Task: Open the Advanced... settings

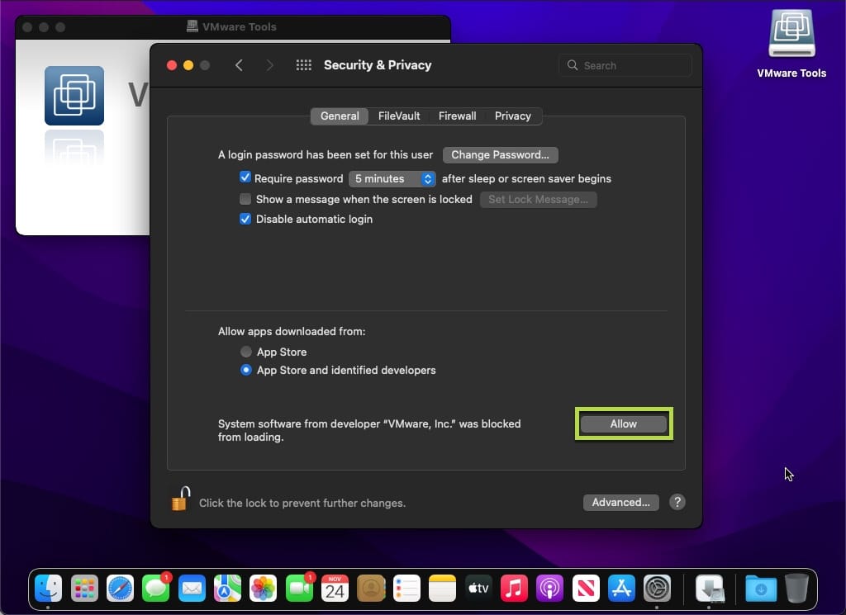Action: click(x=620, y=503)
